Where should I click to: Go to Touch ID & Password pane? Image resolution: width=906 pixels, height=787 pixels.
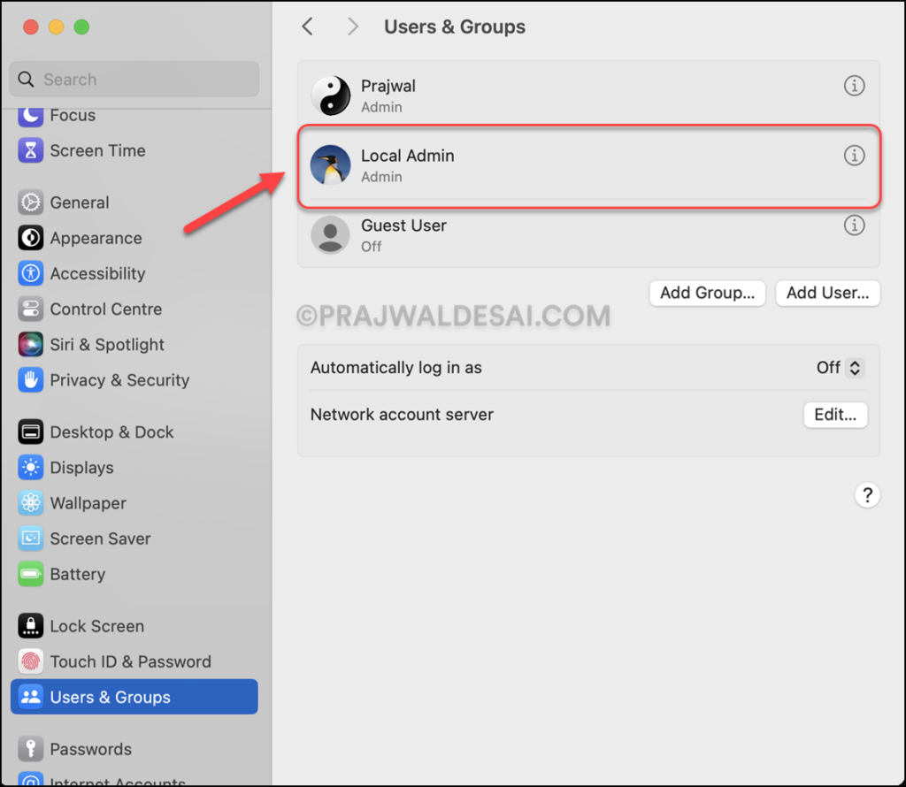(x=131, y=661)
